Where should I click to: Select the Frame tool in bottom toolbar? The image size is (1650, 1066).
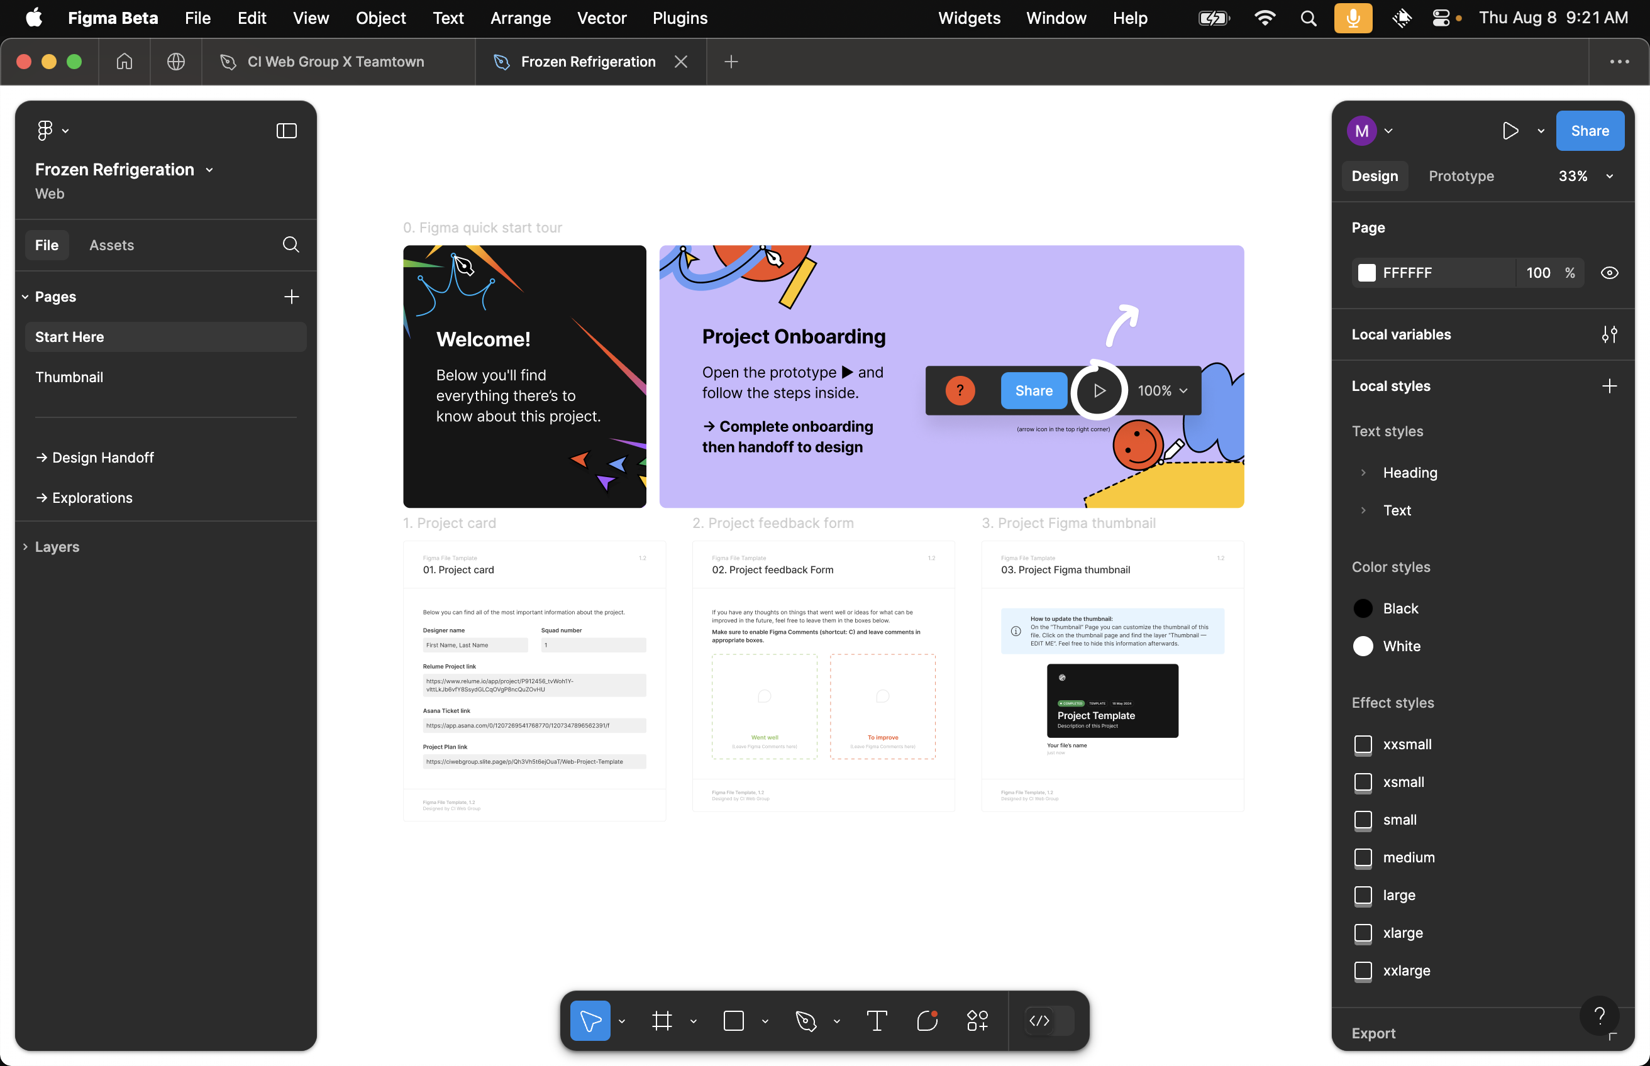pos(662,1020)
